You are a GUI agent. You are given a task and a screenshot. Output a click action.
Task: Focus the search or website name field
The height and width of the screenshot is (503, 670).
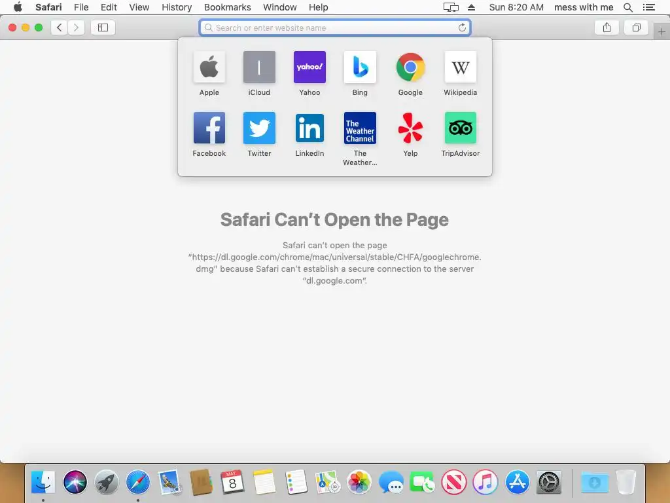(334, 28)
